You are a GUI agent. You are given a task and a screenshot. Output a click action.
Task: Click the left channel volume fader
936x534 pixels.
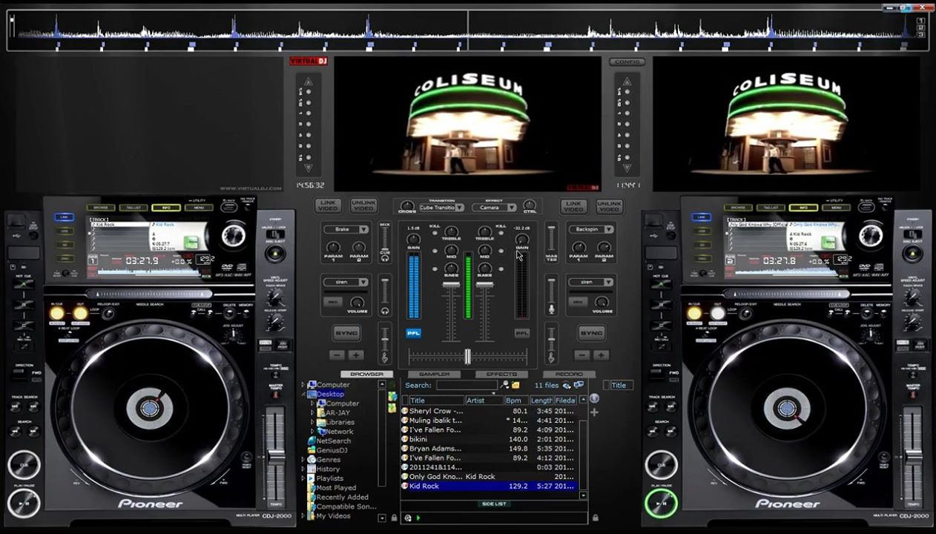coord(451,285)
